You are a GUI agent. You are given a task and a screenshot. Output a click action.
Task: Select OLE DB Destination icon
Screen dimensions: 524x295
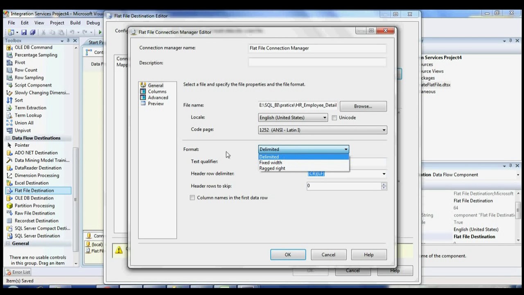tap(10, 198)
